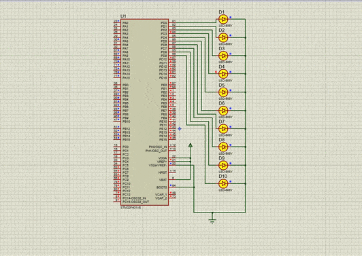The height and width of the screenshot is (256, 362).
Task: Click the D3 LED symbol
Action: click(223, 56)
